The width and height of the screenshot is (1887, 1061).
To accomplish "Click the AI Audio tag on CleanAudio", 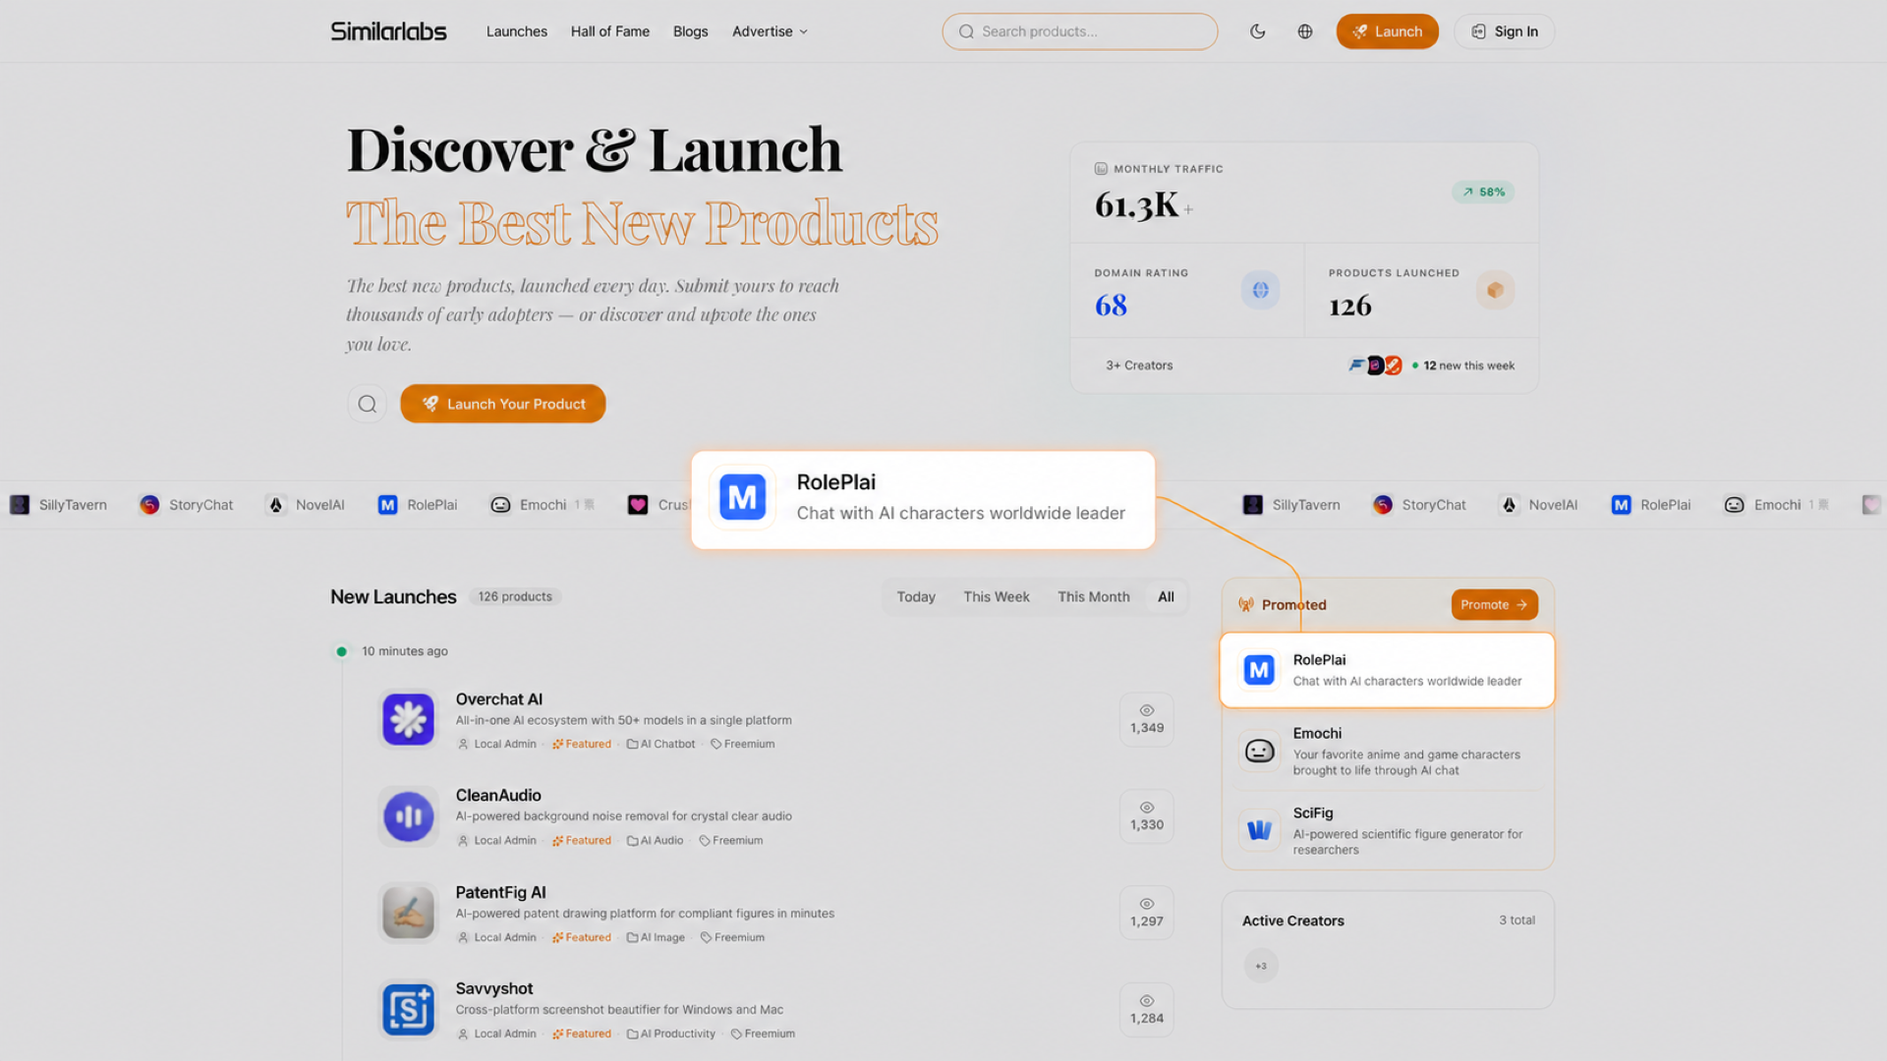I will click(655, 841).
